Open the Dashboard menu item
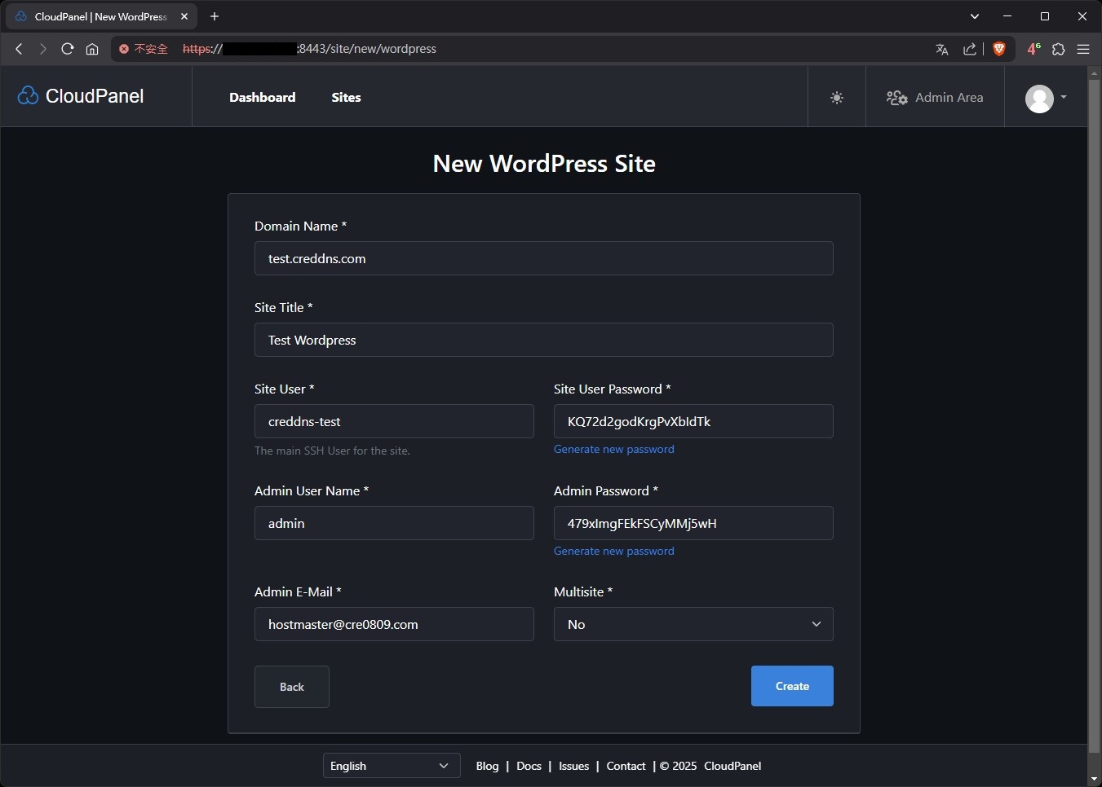Screen dimensions: 1102x787 tap(263, 97)
